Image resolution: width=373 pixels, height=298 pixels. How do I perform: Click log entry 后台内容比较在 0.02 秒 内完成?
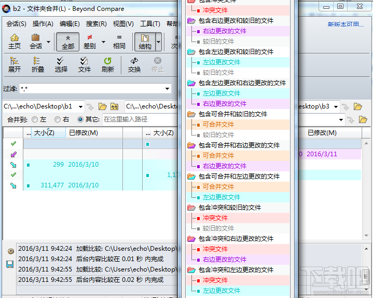(x=120, y=280)
